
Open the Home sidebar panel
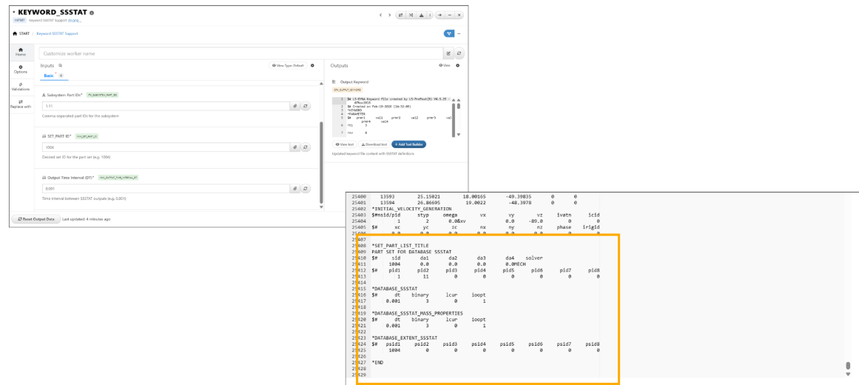point(21,53)
